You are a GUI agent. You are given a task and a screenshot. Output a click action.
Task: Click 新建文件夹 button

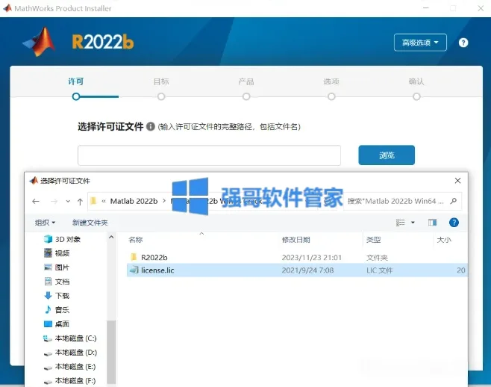90,223
